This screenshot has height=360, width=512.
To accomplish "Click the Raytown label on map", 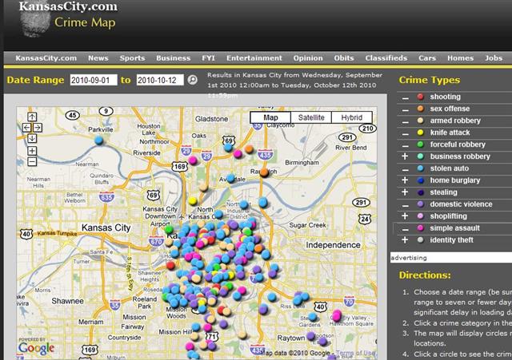I will coord(291,338).
